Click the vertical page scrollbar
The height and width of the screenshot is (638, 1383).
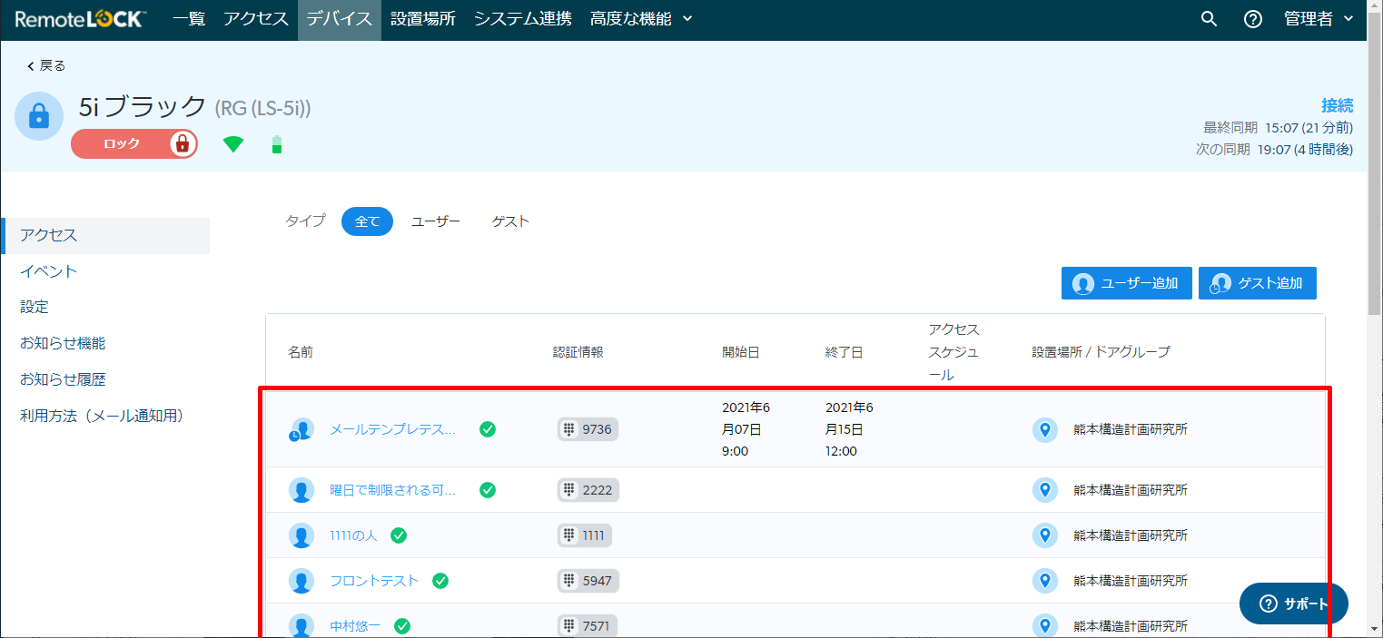1375,318
